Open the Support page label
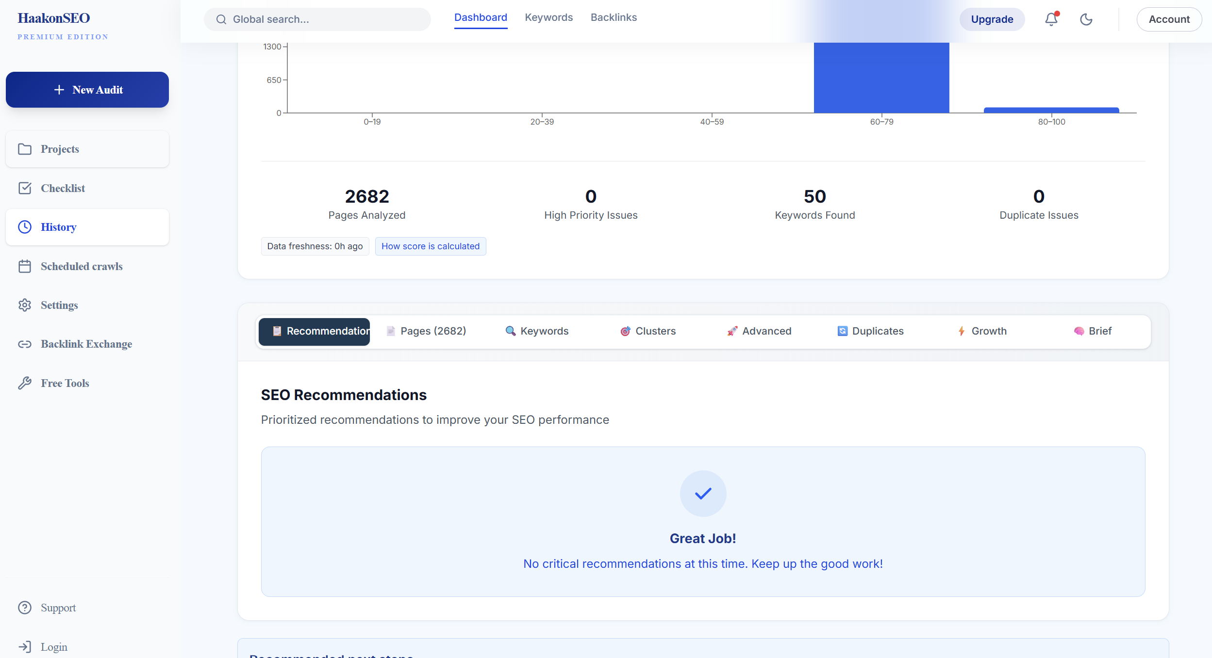This screenshot has width=1212, height=658. [58, 608]
